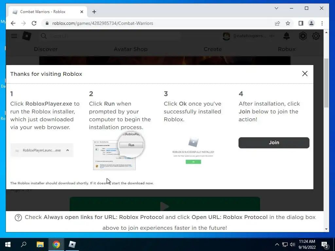Image resolution: width=335 pixels, height=251 pixels.
Task: Open Windows taskbar search
Action: coord(24,244)
